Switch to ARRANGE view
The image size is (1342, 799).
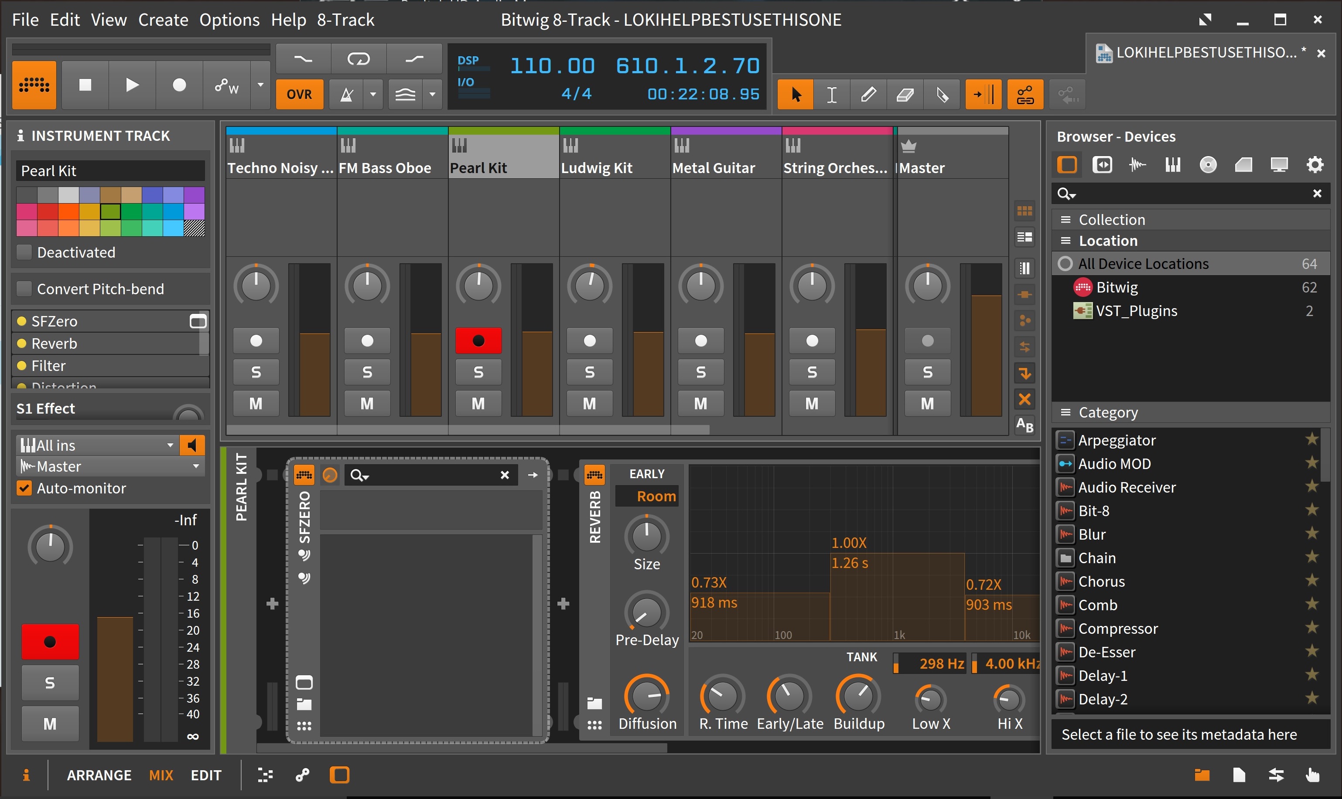(x=99, y=775)
